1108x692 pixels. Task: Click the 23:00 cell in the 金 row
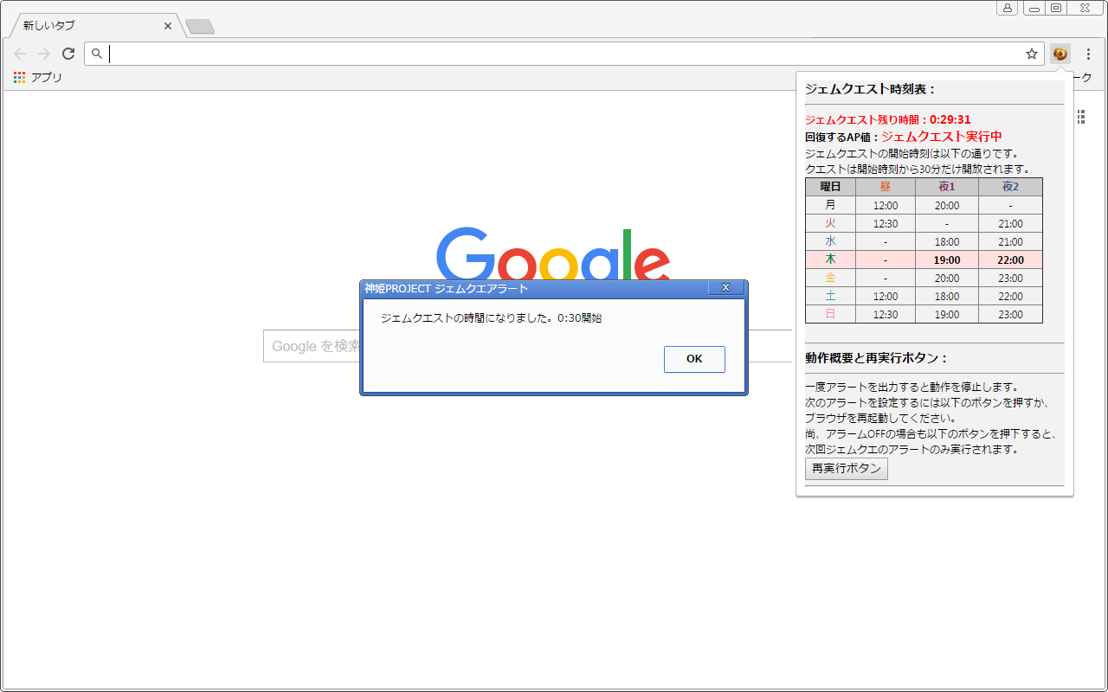click(x=1010, y=278)
